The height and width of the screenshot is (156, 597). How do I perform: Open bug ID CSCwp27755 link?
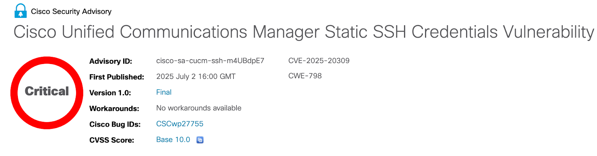[180, 124]
